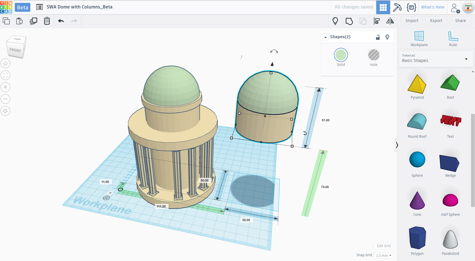The height and width of the screenshot is (261, 475).
Task: Click the 111.00 ruler dimension
Action: (161, 206)
